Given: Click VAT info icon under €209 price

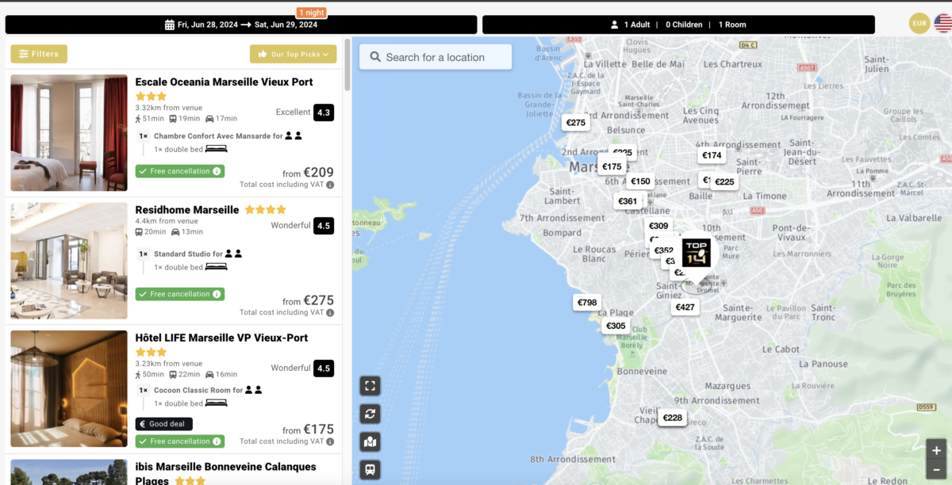Looking at the screenshot, I should point(330,185).
